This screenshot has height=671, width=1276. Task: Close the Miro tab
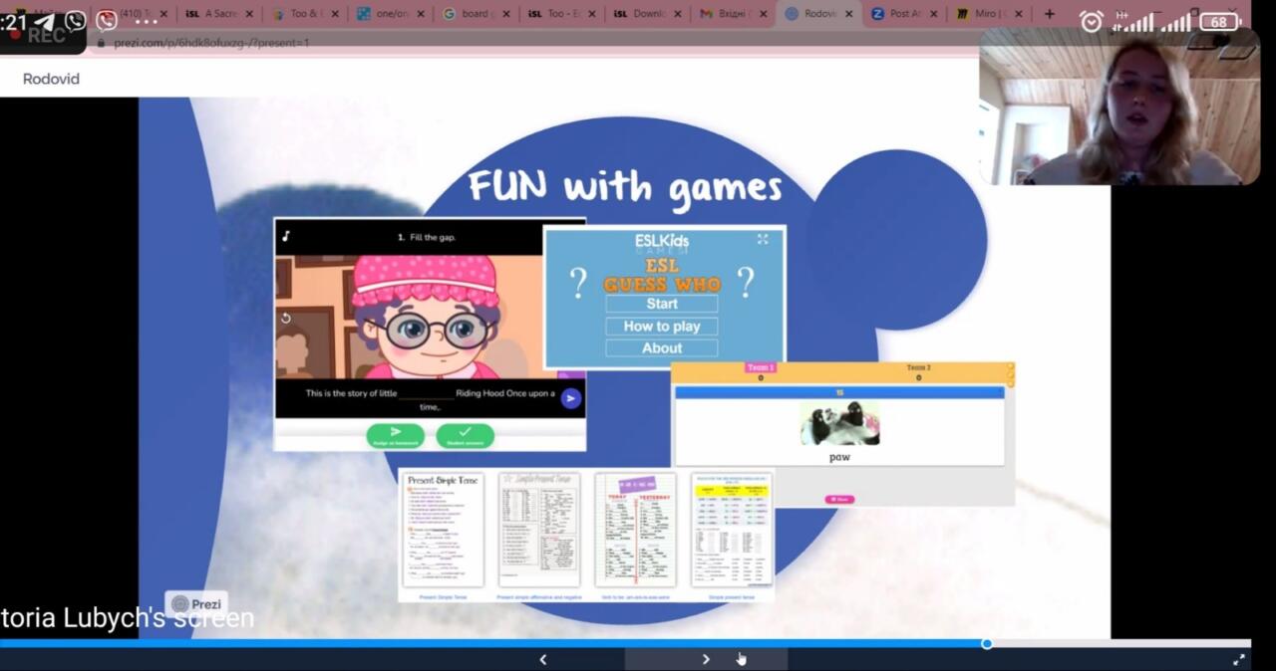pyautogui.click(x=1020, y=14)
